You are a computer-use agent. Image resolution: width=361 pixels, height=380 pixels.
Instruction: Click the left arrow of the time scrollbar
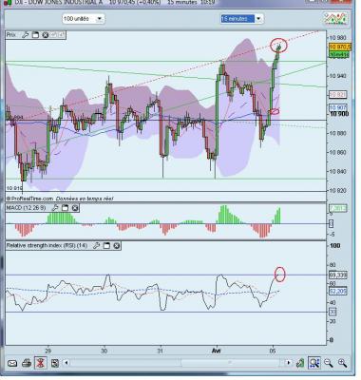point(66,363)
